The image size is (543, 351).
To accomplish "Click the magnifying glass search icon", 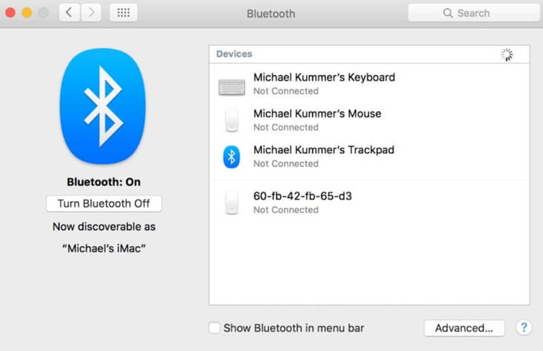I will pos(448,13).
